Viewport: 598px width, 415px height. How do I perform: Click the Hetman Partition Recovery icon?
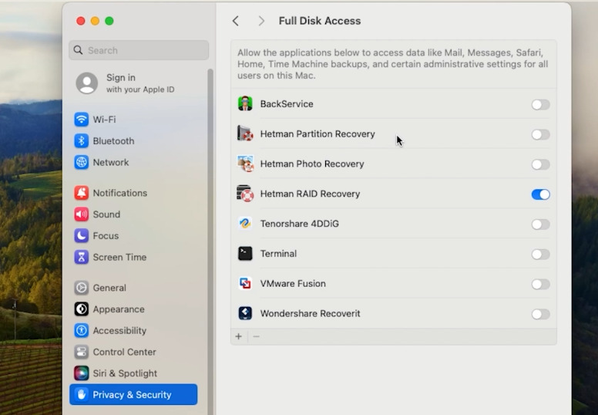[245, 133]
